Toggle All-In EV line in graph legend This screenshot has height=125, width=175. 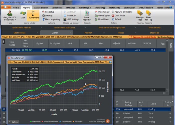point(77,121)
